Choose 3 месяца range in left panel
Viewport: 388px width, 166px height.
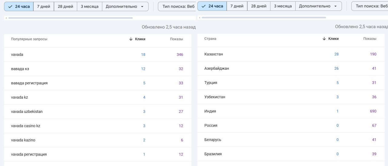click(89, 6)
